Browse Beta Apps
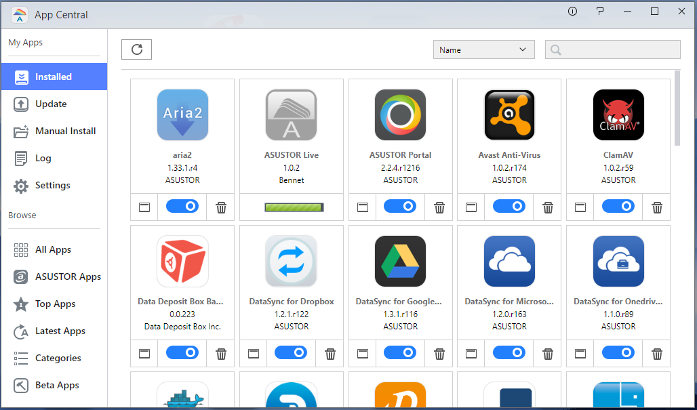The image size is (697, 410). point(54,385)
